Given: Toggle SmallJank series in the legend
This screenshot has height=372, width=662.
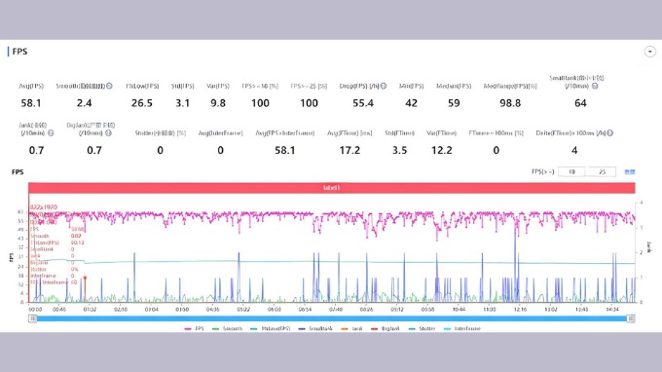Looking at the screenshot, I should point(315,328).
